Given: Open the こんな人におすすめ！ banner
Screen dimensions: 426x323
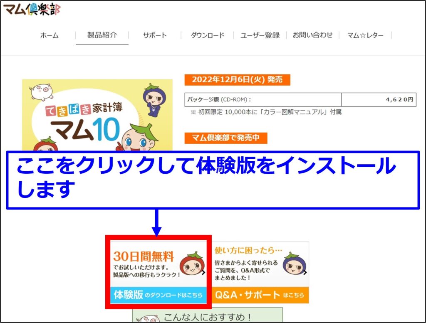Looking at the screenshot, I should click(208, 317).
